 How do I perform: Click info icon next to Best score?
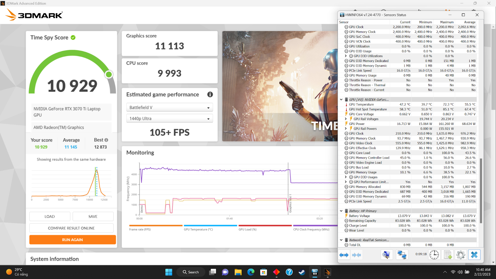[x=106, y=140]
